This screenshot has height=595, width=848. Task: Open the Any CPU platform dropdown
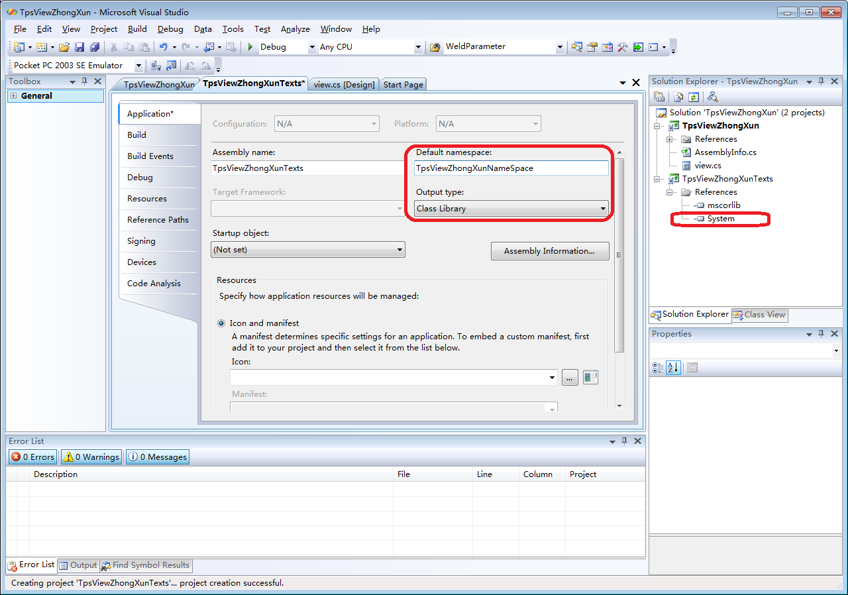[x=417, y=47]
